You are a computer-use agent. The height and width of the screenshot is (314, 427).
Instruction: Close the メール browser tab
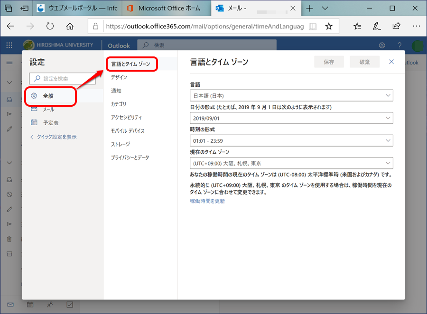293,9
